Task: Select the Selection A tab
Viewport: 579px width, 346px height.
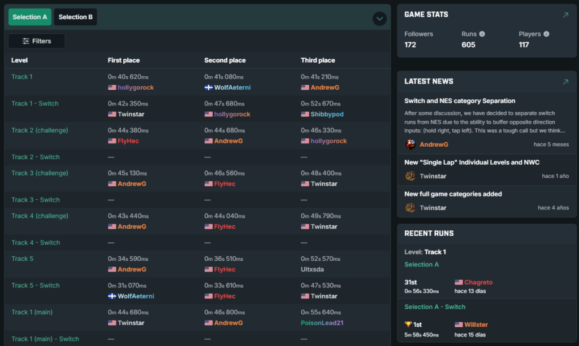Action: click(x=30, y=17)
